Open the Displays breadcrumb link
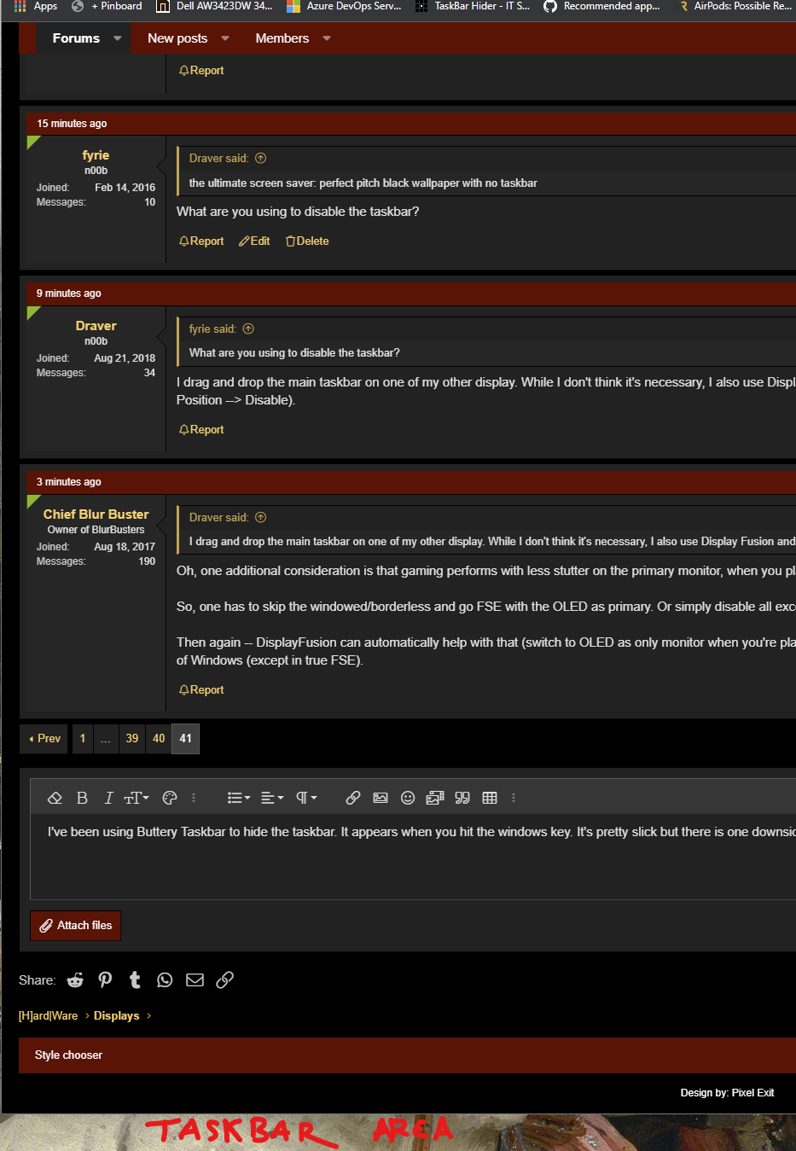Viewport: 796px width, 1151px height. [x=116, y=1015]
